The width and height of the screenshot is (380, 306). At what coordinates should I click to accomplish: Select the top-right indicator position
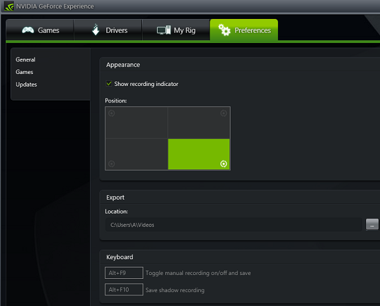[x=224, y=113]
